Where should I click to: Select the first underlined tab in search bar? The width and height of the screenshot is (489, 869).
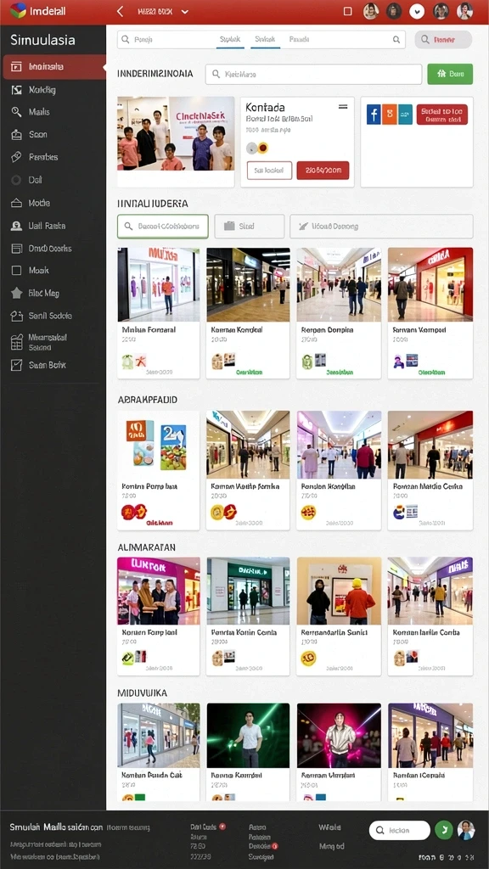click(x=230, y=40)
